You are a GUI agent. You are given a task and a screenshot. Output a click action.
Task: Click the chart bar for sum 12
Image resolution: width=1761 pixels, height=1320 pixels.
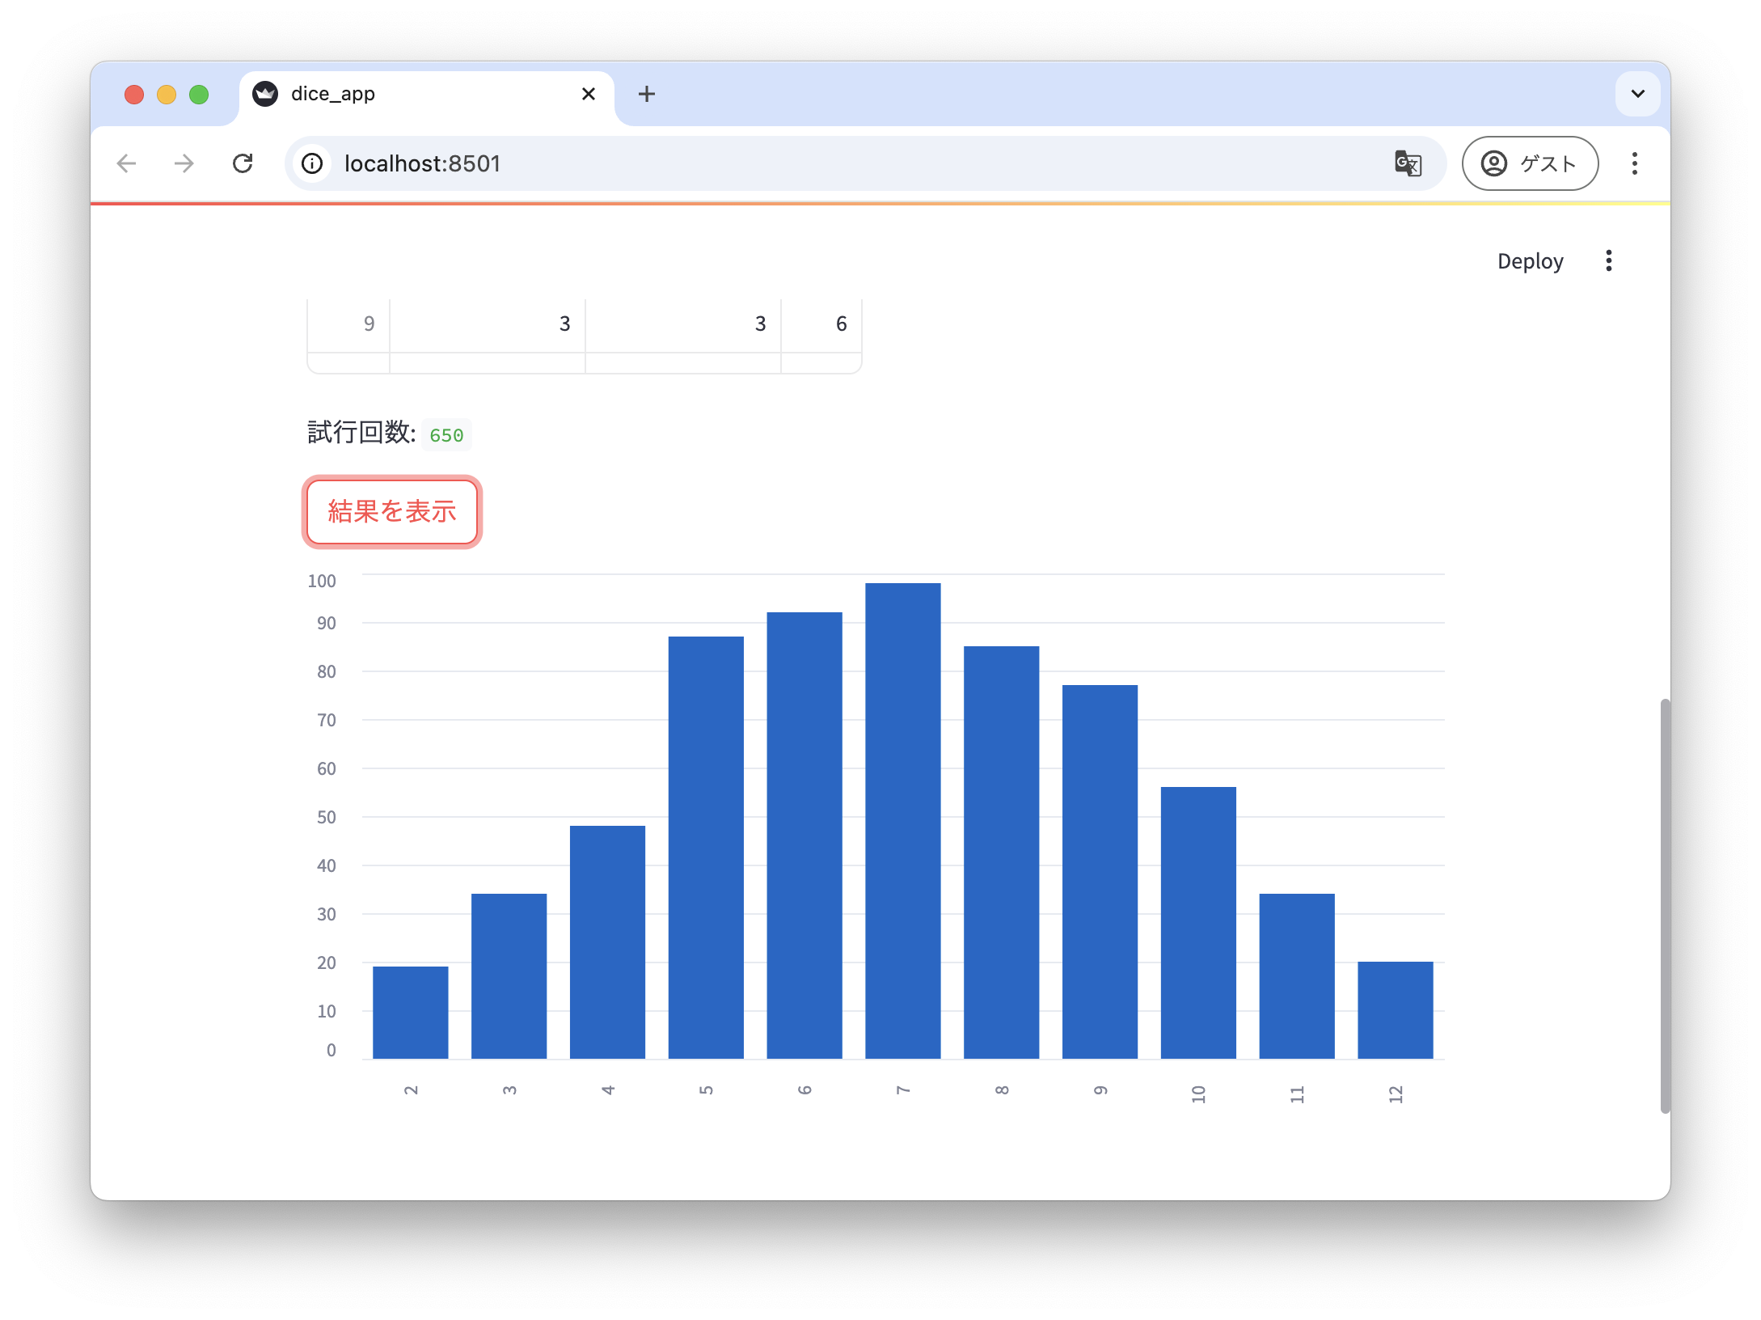[1395, 1009]
